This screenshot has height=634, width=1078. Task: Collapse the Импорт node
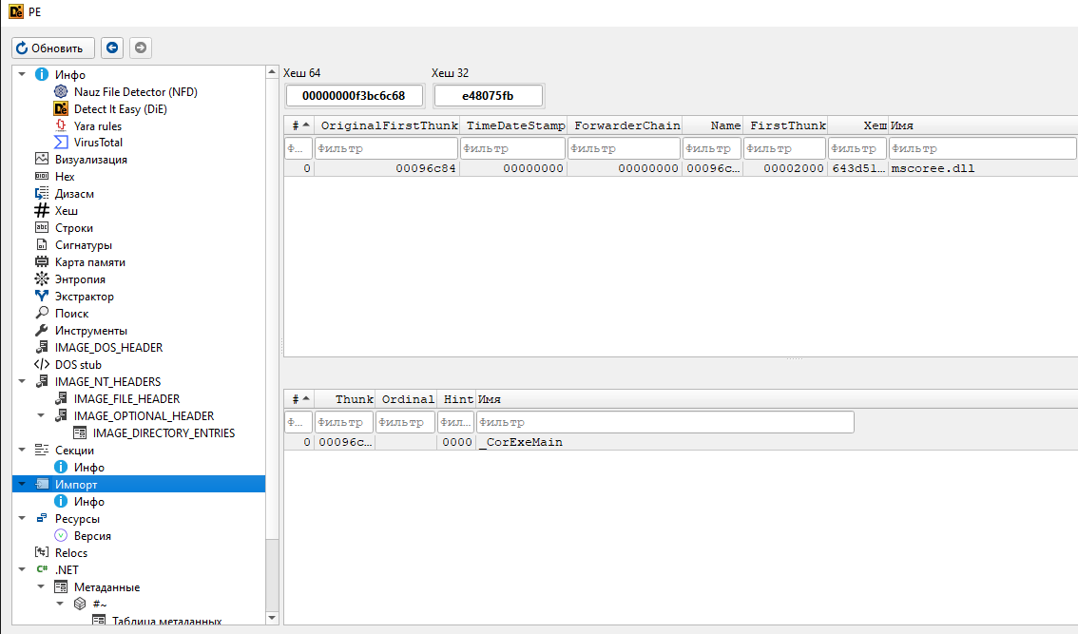pos(22,484)
